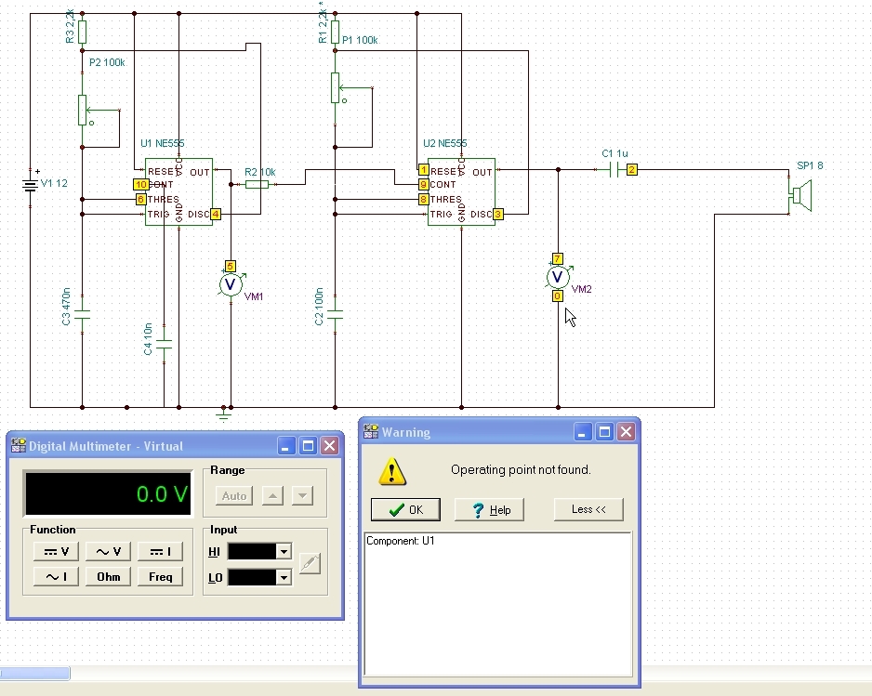Screen dimensions: 872x696
Task: Increase multimeter range with up arrow
Action: click(272, 496)
